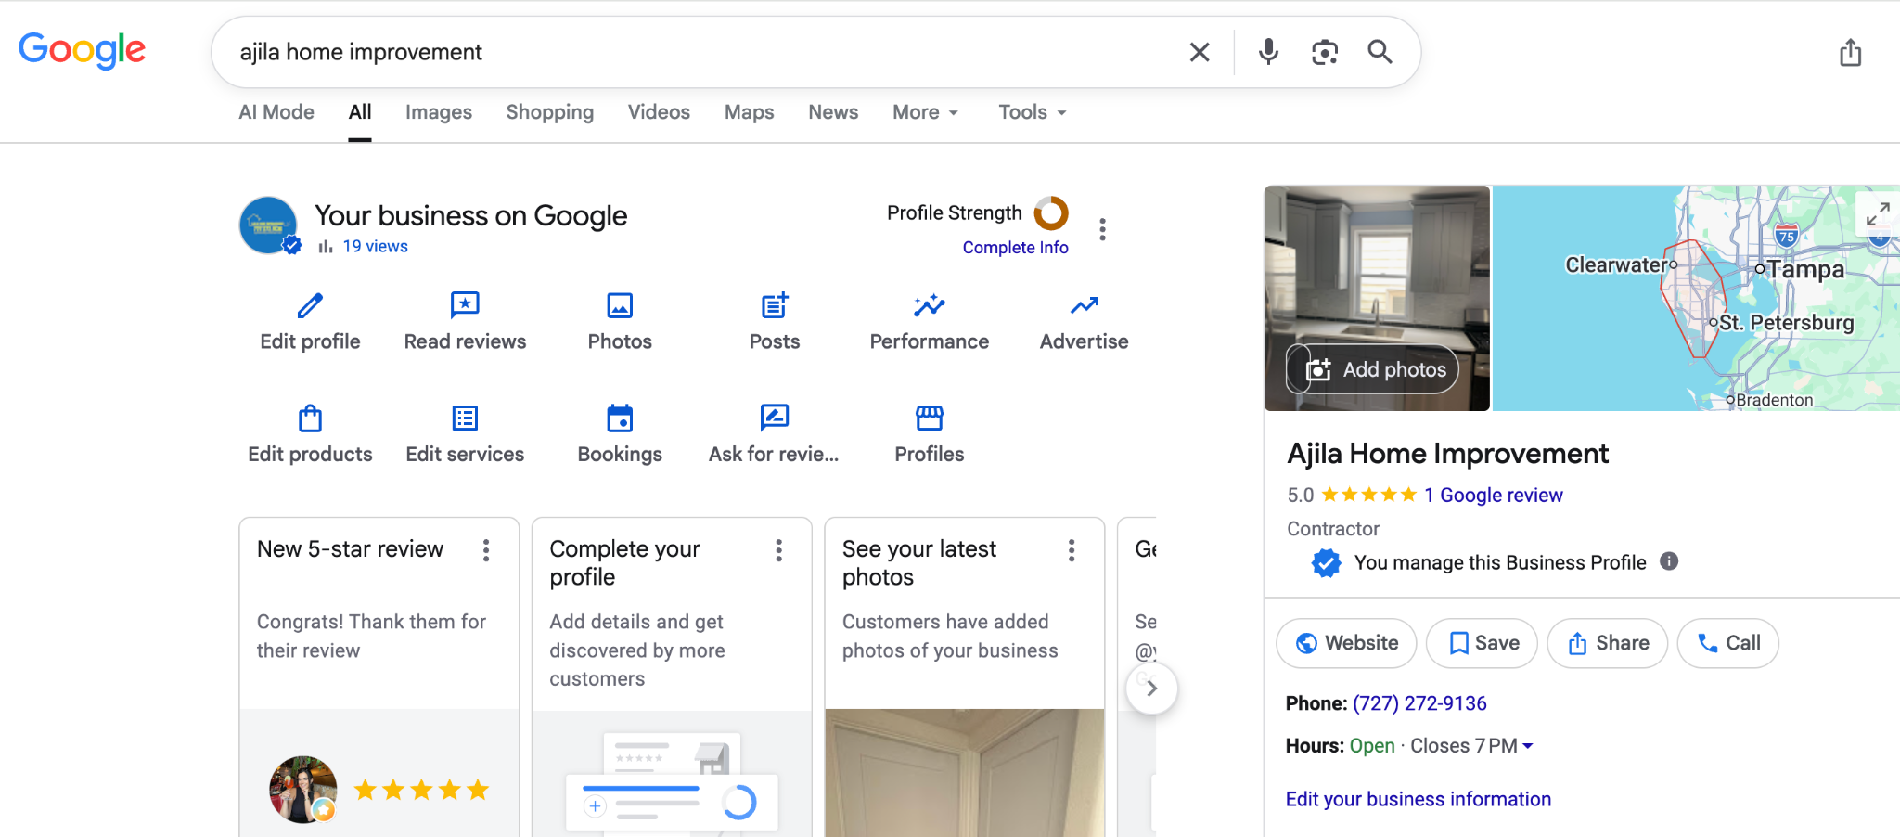Click the blue verified badge icon
This screenshot has height=837, width=1900.
(x=1326, y=562)
